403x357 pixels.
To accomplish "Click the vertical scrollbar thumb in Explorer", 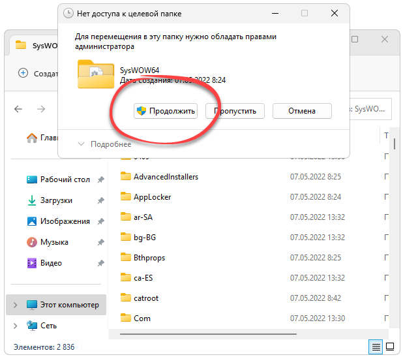I will tap(395, 144).
